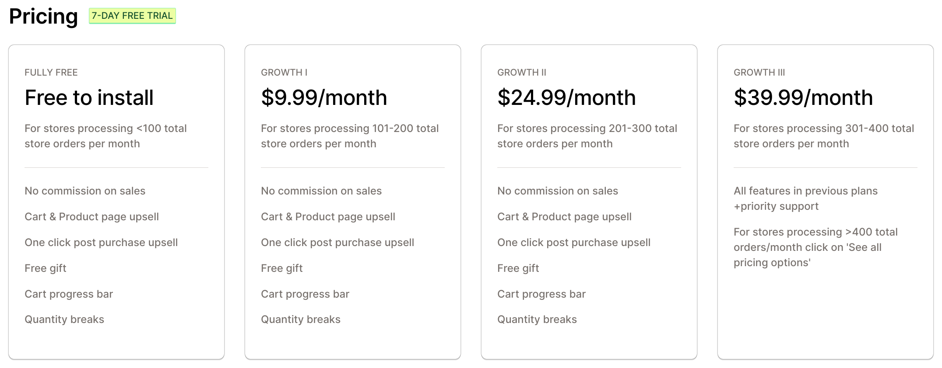Click 'No commission on sales' in Growth I
The width and height of the screenshot is (942, 368).
[321, 191]
